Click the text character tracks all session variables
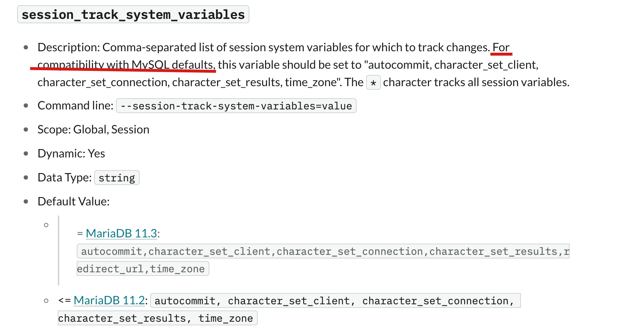 pyautogui.click(x=476, y=82)
